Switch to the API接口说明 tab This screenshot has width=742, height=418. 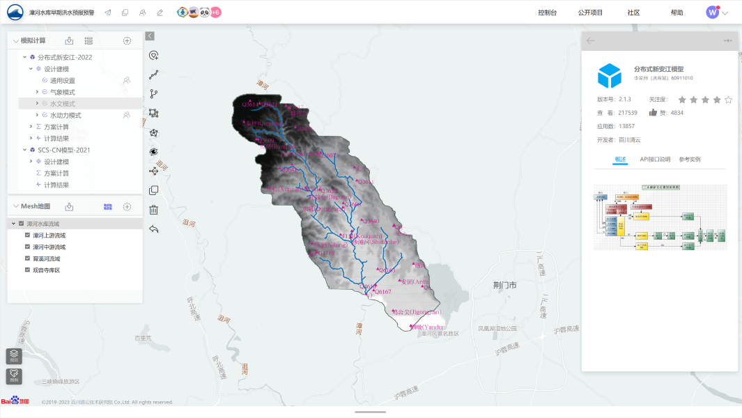pyautogui.click(x=655, y=160)
